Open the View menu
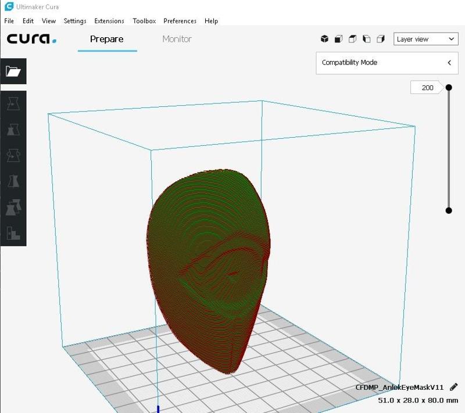Screen dimensions: 465x413 click(49, 21)
